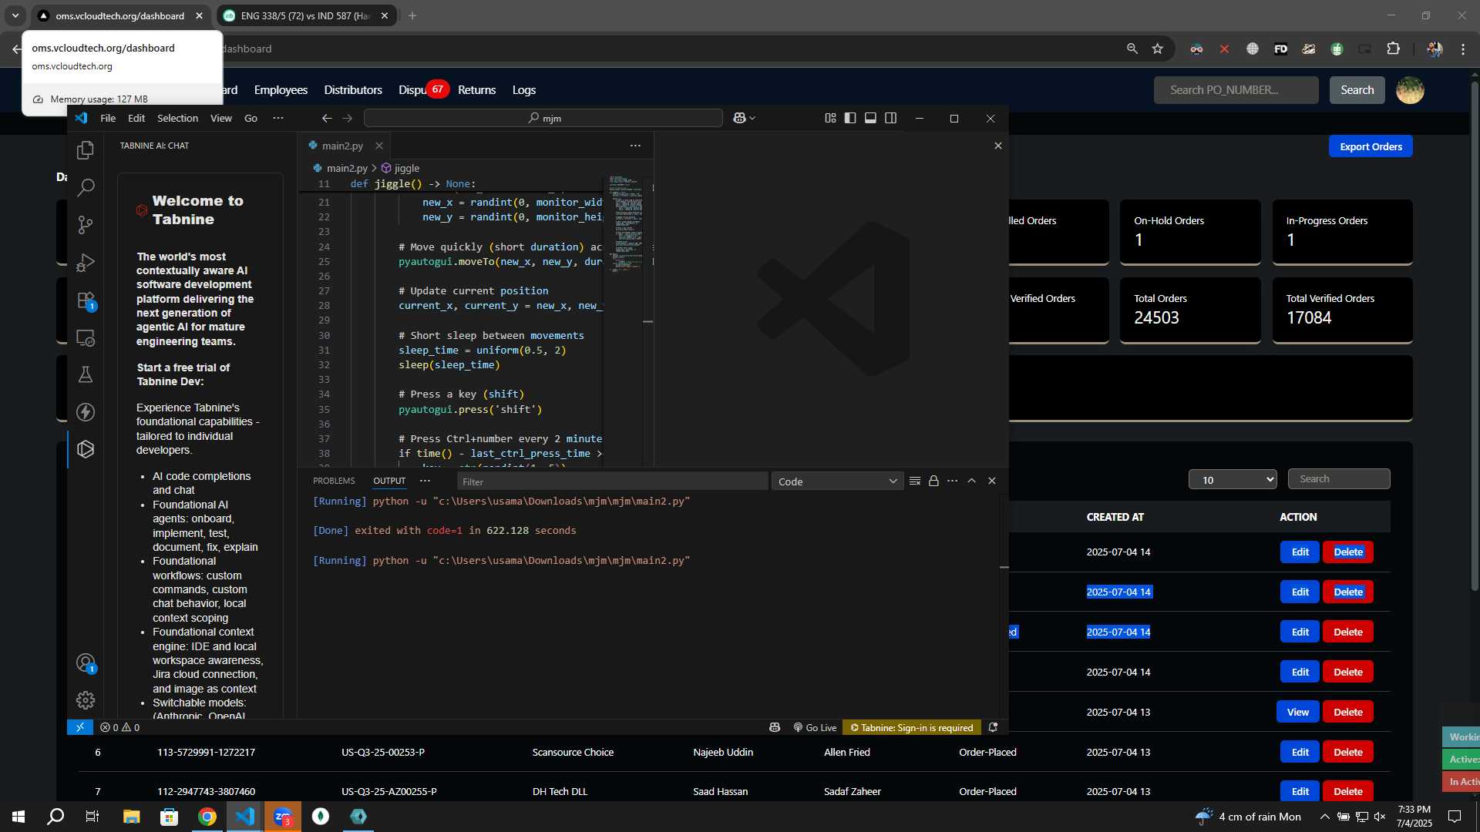The width and height of the screenshot is (1480, 832).
Task: Open the Returns nav link
Action: click(476, 90)
